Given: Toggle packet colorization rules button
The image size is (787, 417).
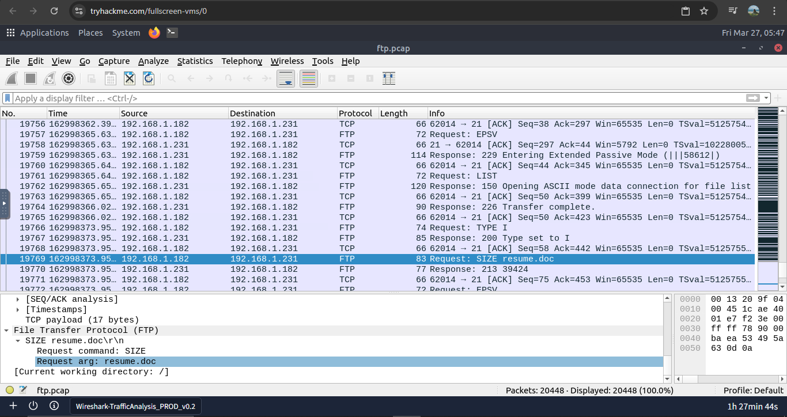Looking at the screenshot, I should click(x=309, y=78).
